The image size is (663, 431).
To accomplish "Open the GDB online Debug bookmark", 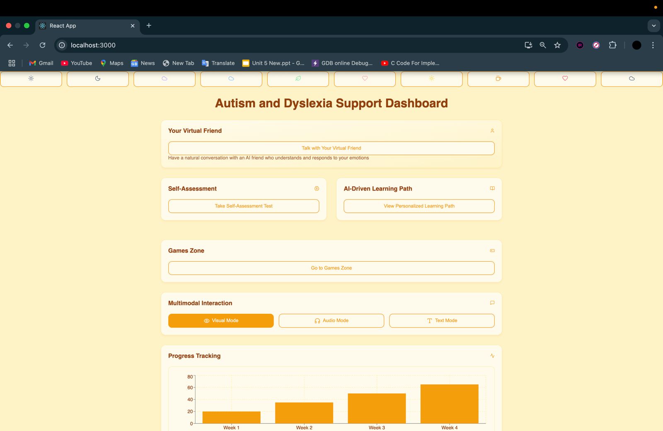I will click(x=342, y=63).
